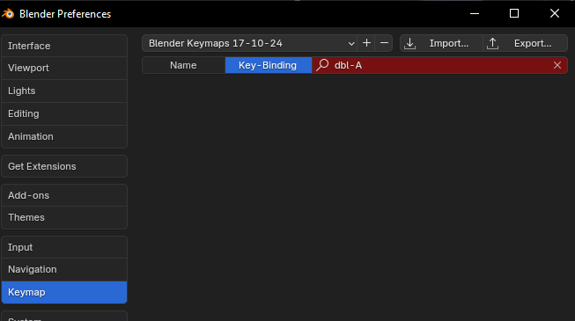Select Key-Binding filter mode

[x=268, y=65]
